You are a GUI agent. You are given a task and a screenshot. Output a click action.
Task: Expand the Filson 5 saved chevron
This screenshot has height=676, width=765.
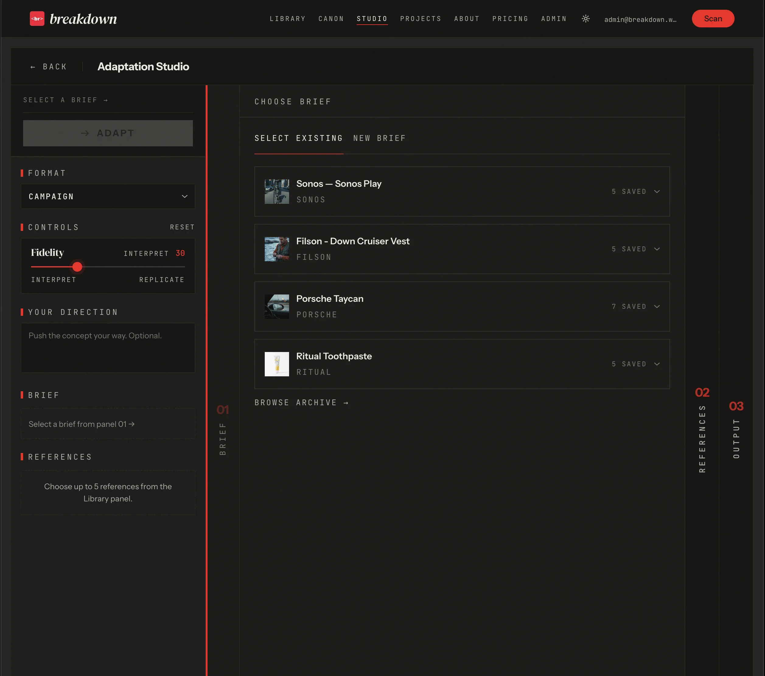(x=657, y=249)
